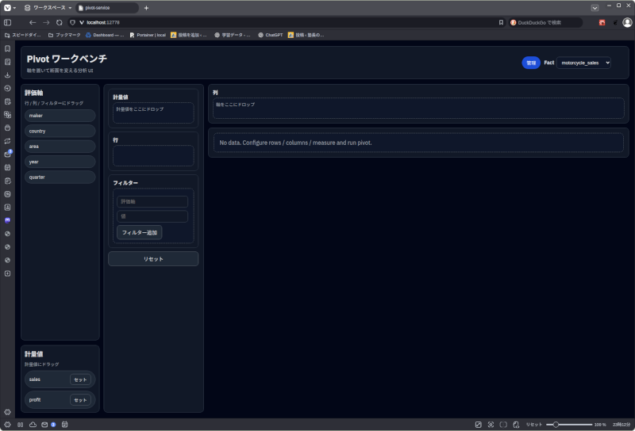
Task: Open the Downloads panel in sidebar
Action: click(x=8, y=74)
